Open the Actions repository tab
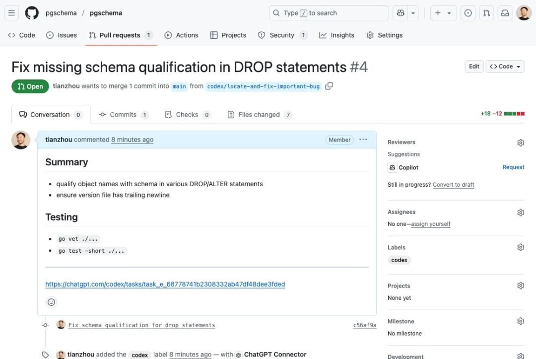Screen dimensions: 536x359 [x=182, y=35]
